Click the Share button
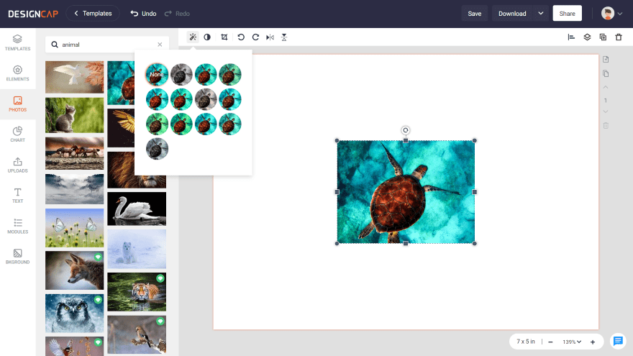Screen dimensions: 633x356 coord(567,14)
